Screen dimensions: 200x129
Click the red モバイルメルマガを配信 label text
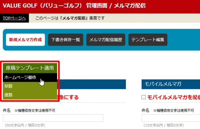pyautogui.click(x=174, y=97)
